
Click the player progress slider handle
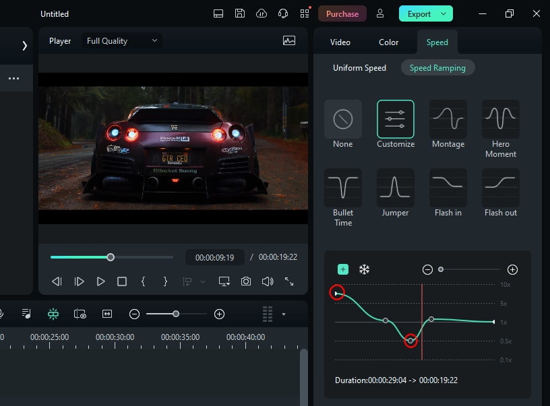[x=111, y=257]
